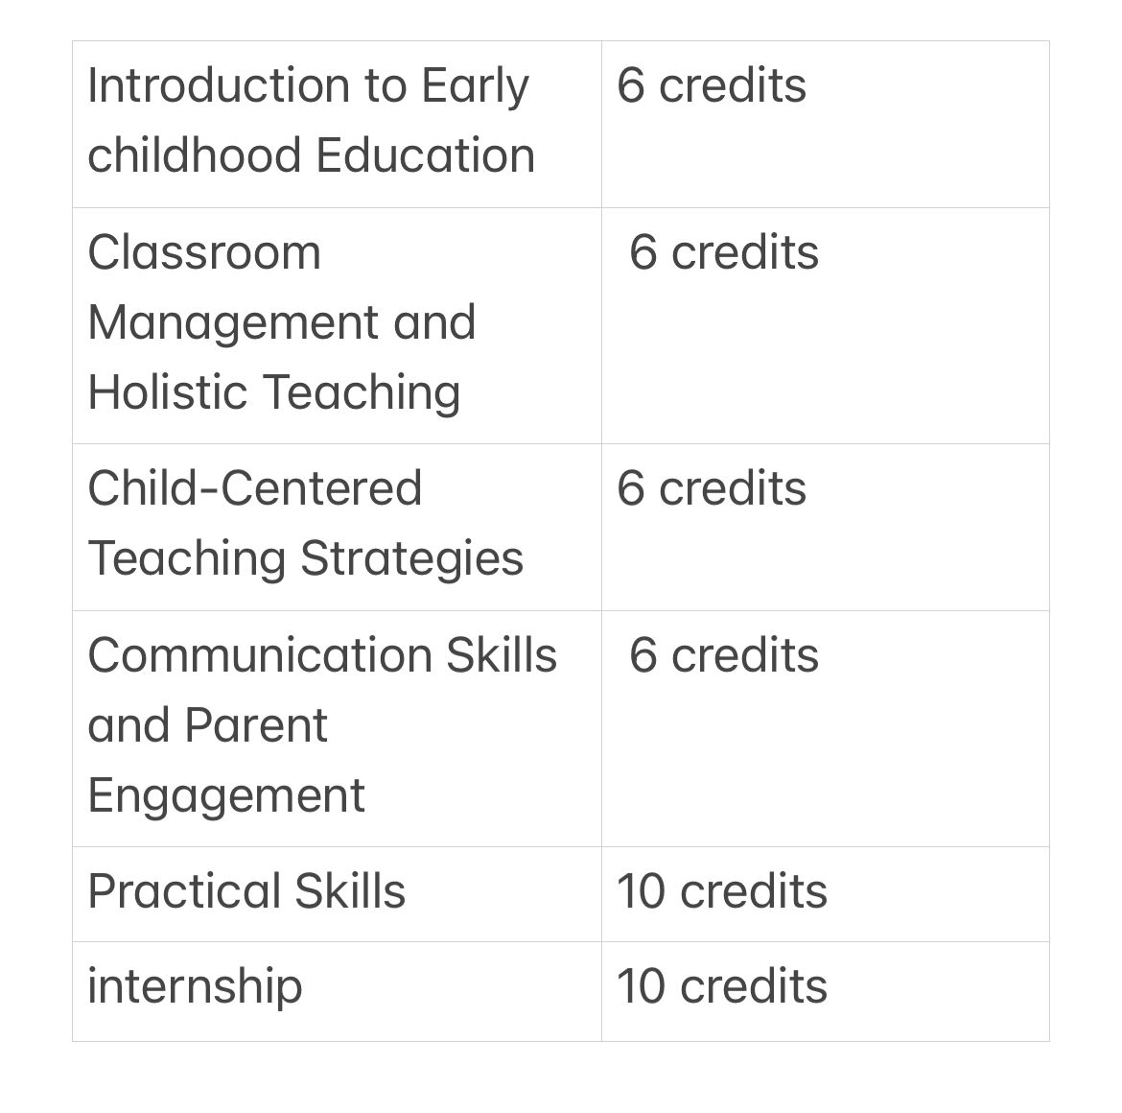Select the credits cell for Child-Centered Teaching Strategies
The width and height of the screenshot is (1122, 1113).
pos(712,488)
